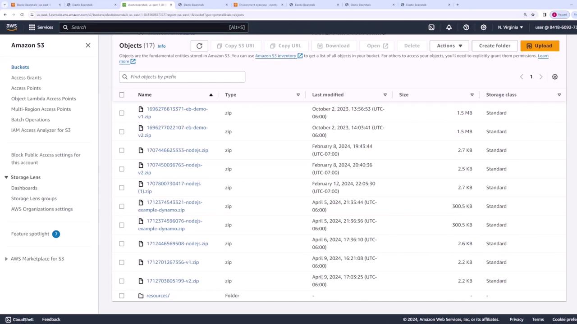Open the Actions dropdown menu
Image resolution: width=577 pixels, height=324 pixels.
click(449, 45)
